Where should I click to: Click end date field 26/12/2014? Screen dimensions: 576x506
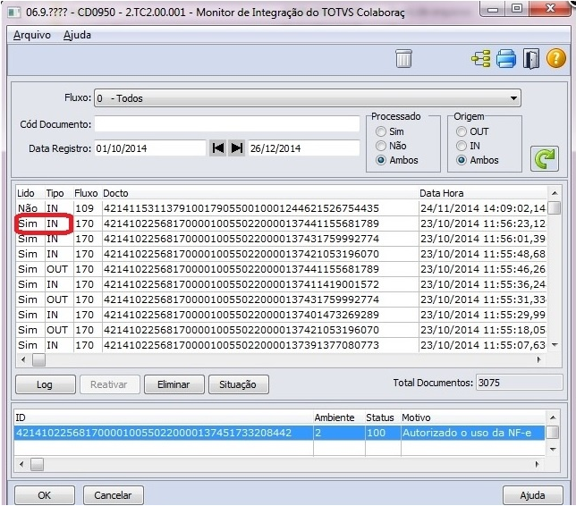pos(304,148)
